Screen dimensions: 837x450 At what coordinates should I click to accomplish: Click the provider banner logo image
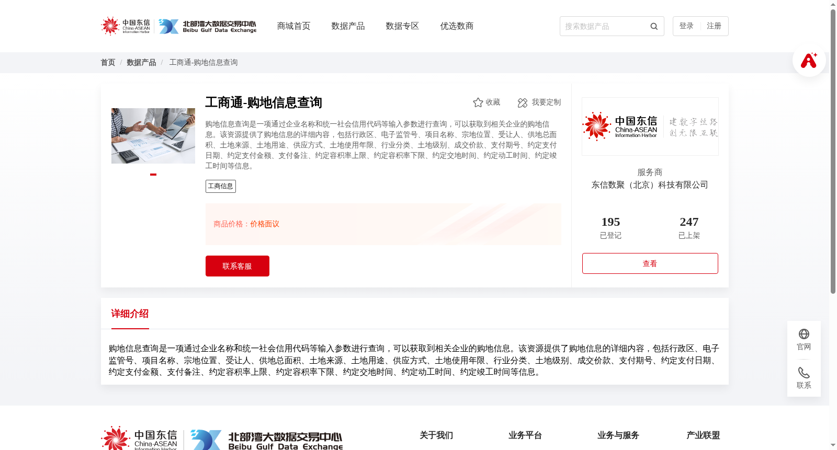pyautogui.click(x=650, y=126)
